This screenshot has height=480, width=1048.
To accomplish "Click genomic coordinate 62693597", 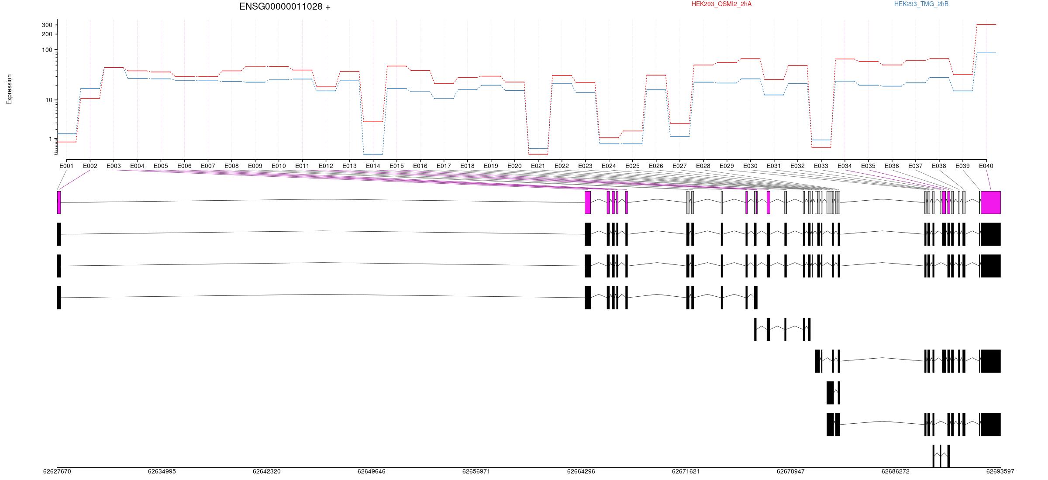I will 1000,471.
